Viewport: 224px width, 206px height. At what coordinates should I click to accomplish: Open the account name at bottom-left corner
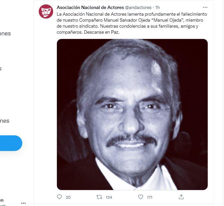coord(2,201)
